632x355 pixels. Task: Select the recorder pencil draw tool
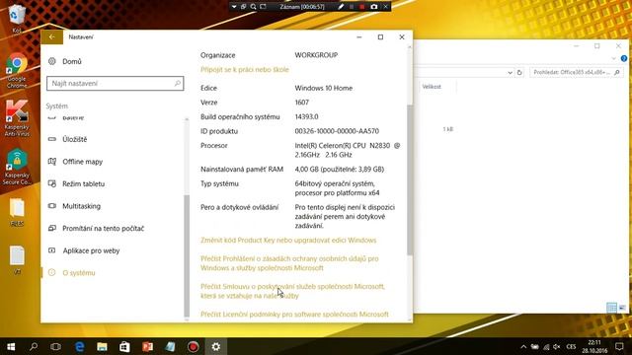tap(341, 7)
